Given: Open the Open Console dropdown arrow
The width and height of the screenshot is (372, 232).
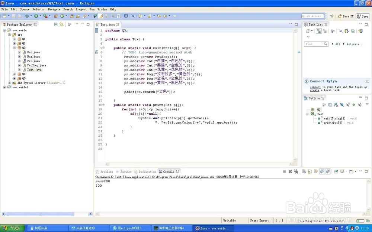Looking at the screenshot, I should point(355,171).
